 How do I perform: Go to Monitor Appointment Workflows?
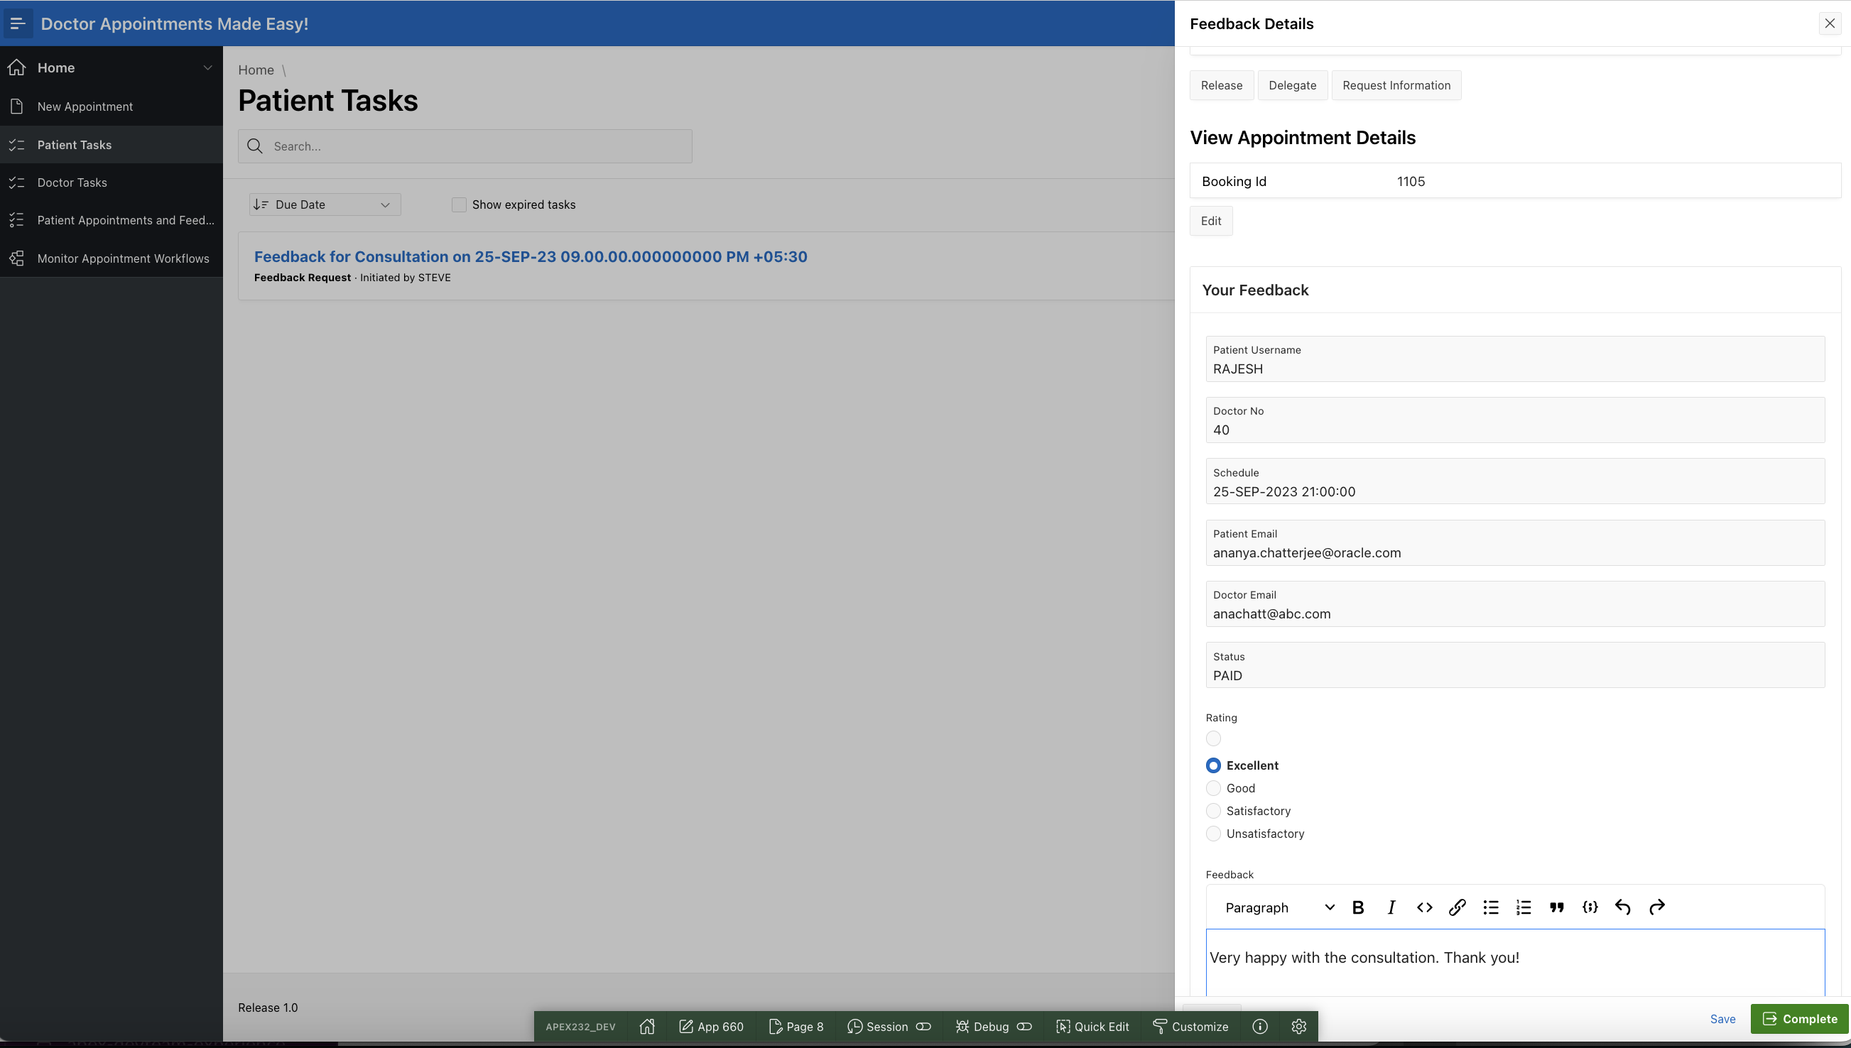(x=123, y=258)
